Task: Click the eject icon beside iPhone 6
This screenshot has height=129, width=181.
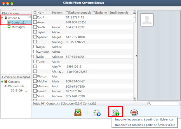Action: click(x=29, y=17)
